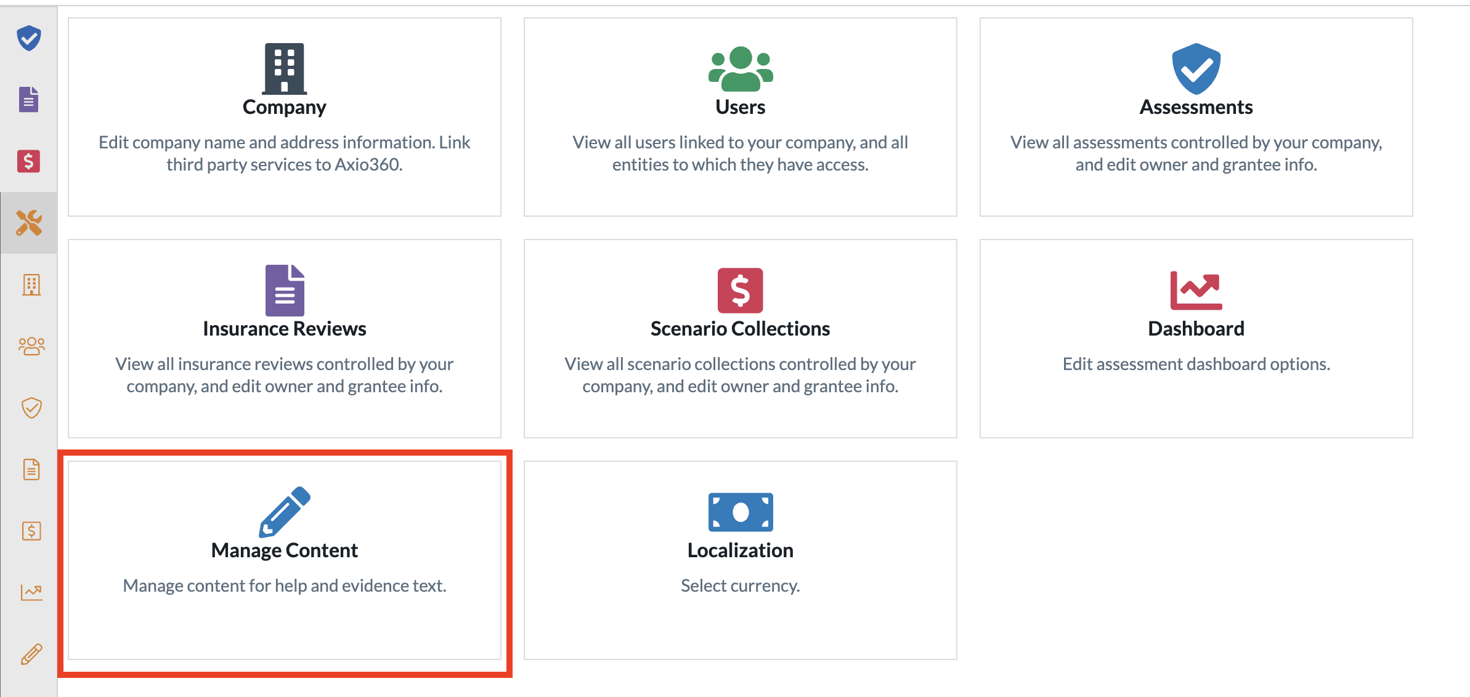Open the blue shield assessments sidebar icon
The image size is (1470, 697).
click(x=29, y=38)
